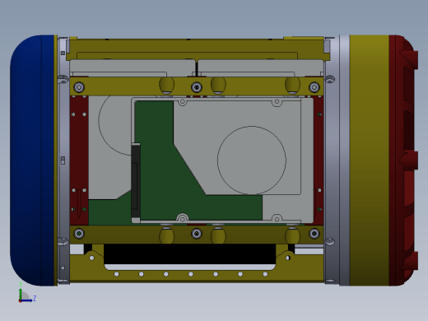Select the left dark red vertical bracket
Viewport: 428px width, 321px height.
coord(79,160)
